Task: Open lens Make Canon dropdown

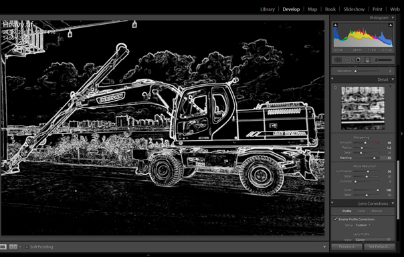Action: pos(373,240)
